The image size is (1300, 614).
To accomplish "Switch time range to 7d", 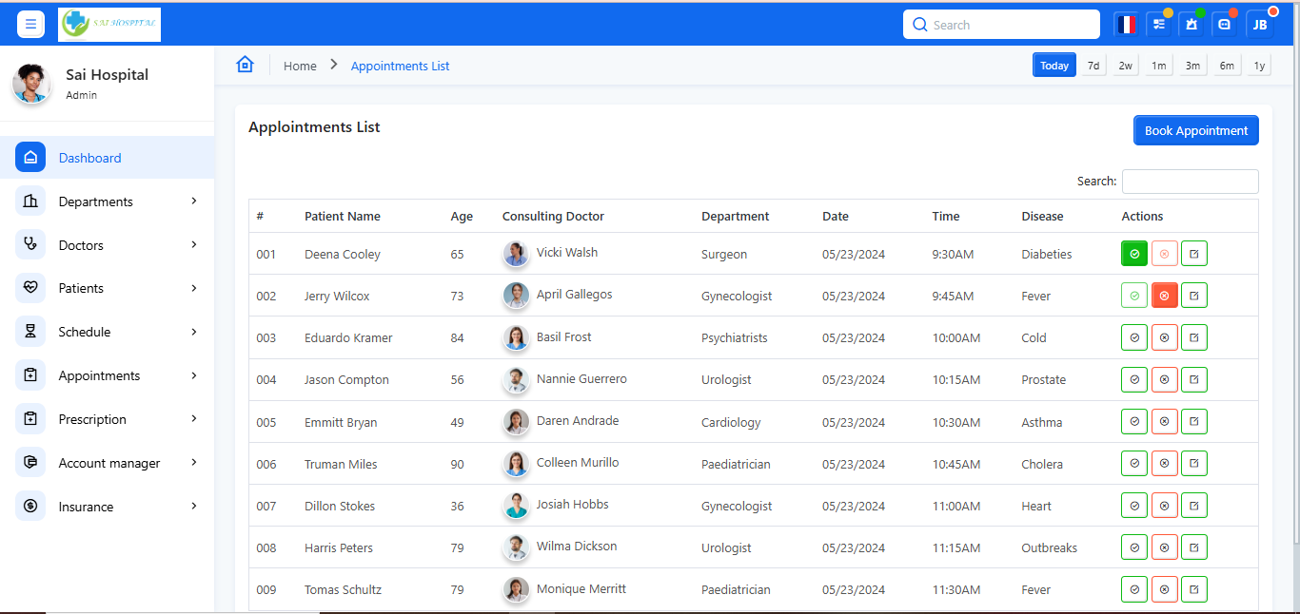I will [1093, 66].
